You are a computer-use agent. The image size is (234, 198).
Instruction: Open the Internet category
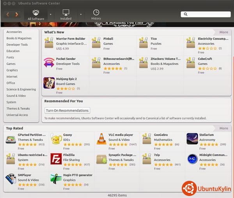(12, 77)
